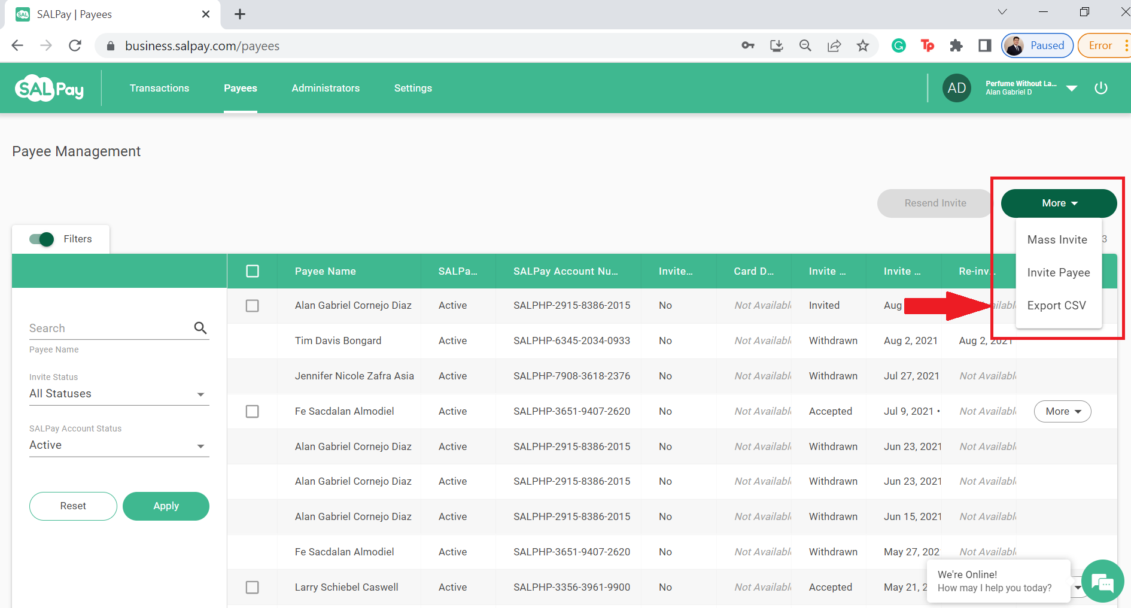Click the browser forward arrow
The width and height of the screenshot is (1131, 608).
[46, 45]
